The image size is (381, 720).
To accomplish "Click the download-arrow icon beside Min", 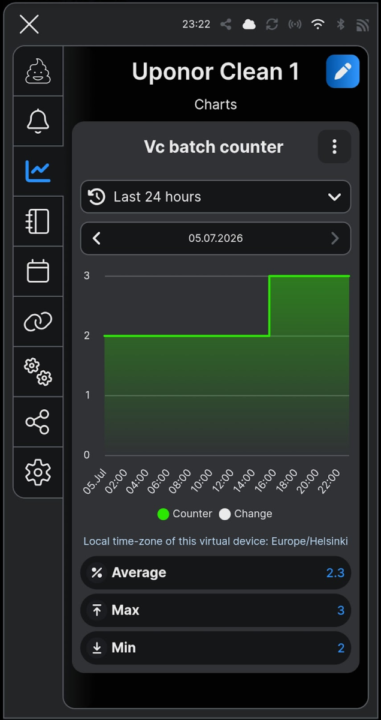I will [96, 648].
